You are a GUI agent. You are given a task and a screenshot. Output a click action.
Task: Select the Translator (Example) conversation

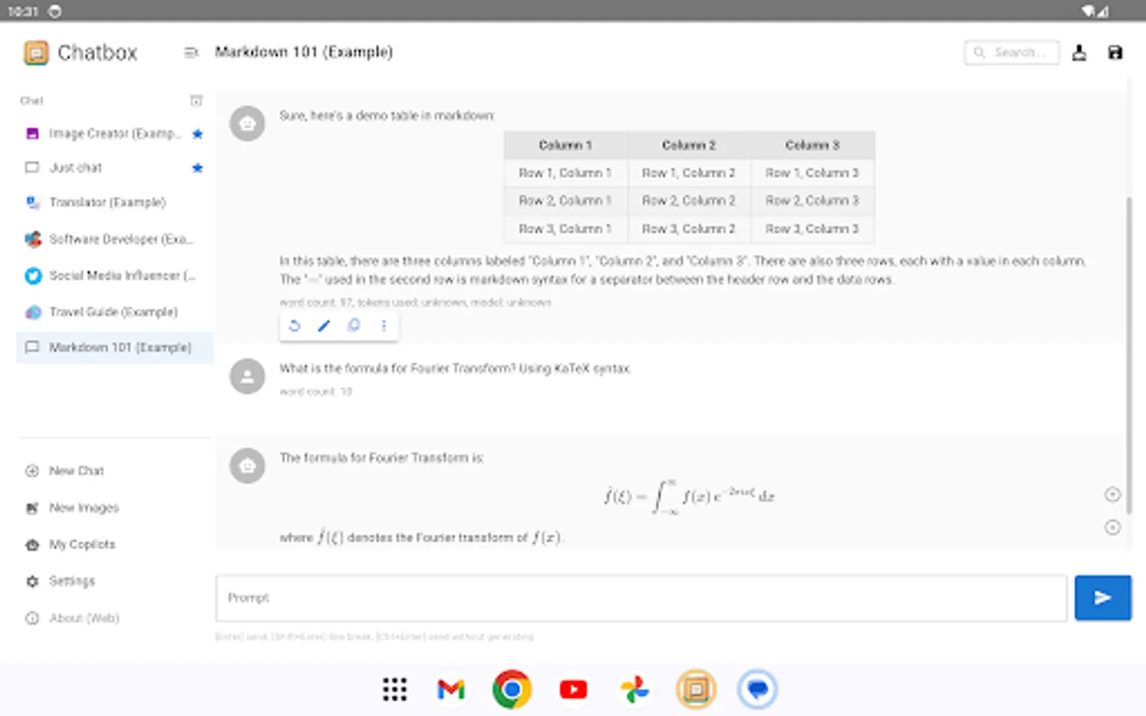click(107, 202)
